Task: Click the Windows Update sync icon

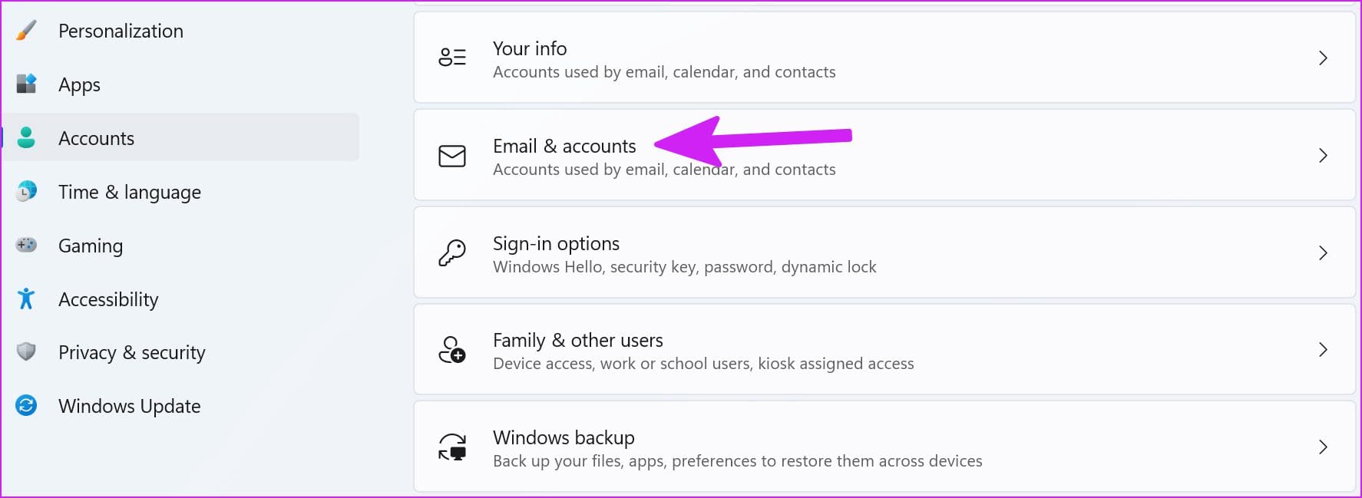Action: 26,405
